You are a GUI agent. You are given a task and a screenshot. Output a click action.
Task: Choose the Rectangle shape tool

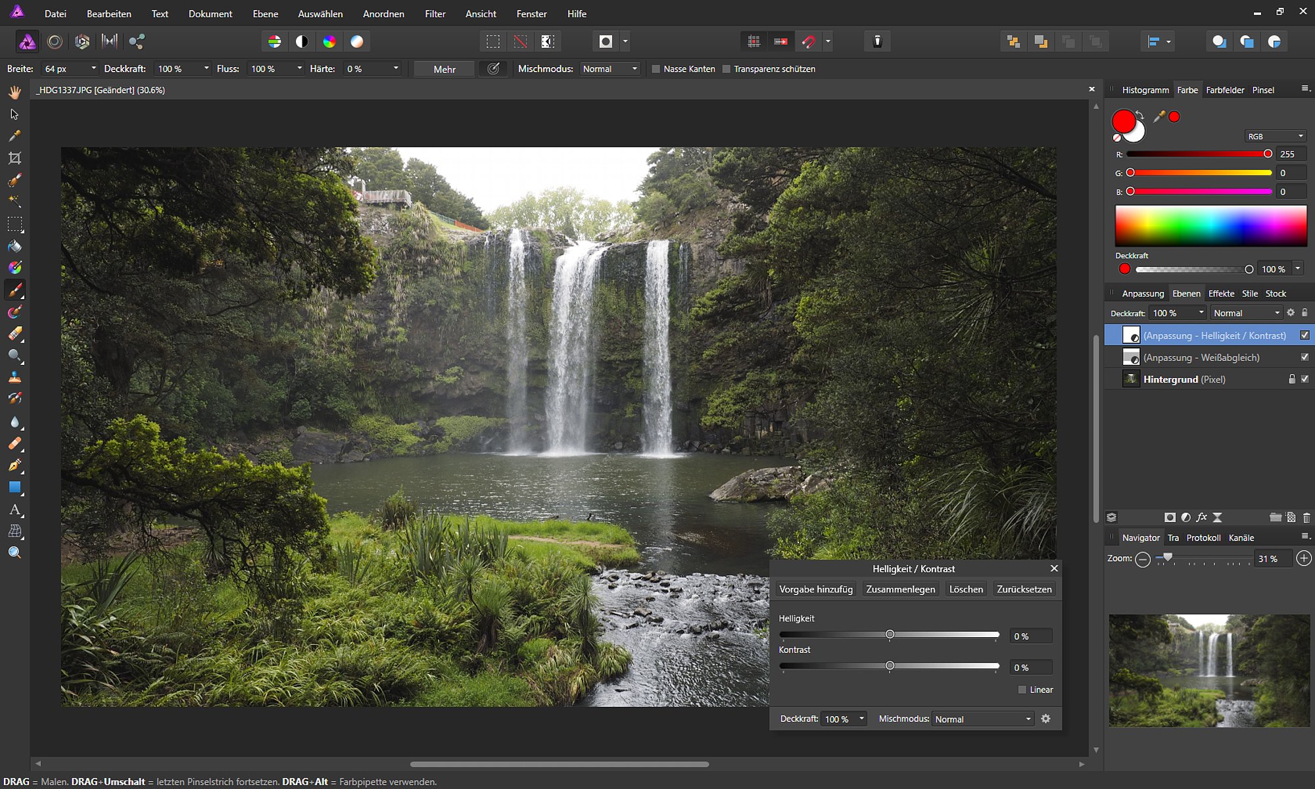(14, 487)
